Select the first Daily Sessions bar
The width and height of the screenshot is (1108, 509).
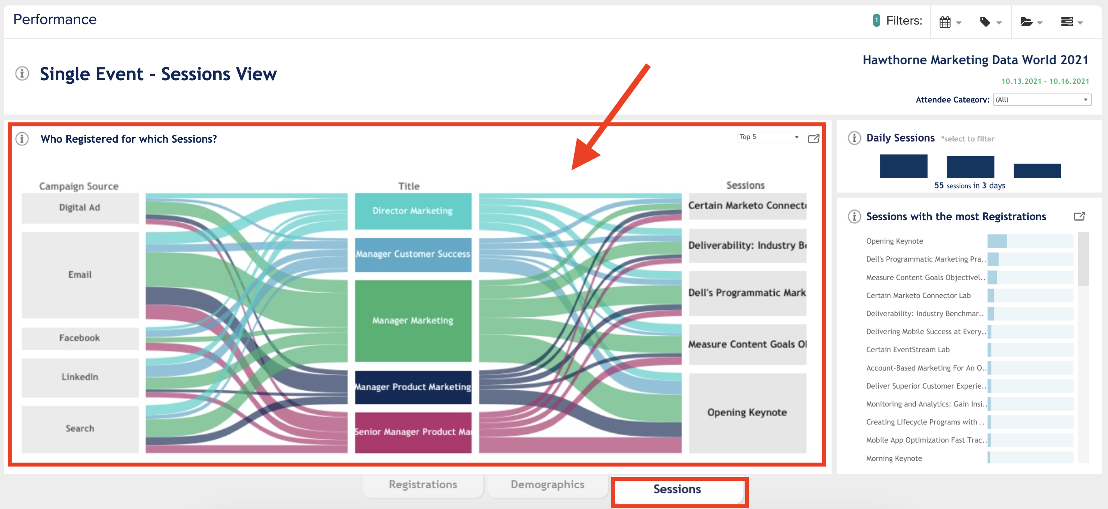tap(903, 166)
